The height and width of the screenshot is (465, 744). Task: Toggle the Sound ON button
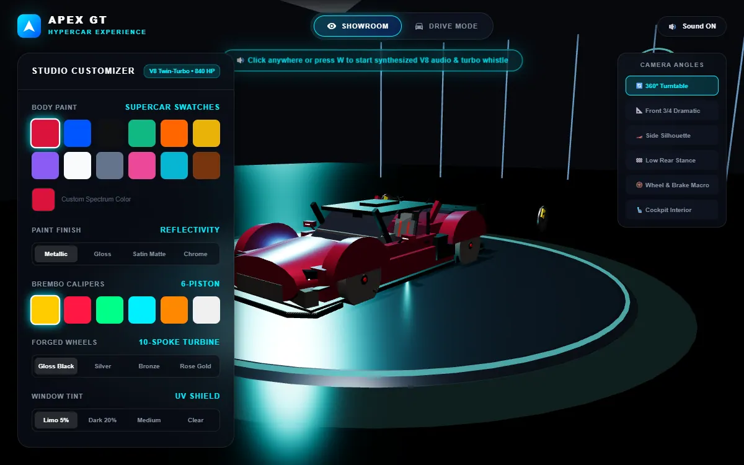click(692, 26)
